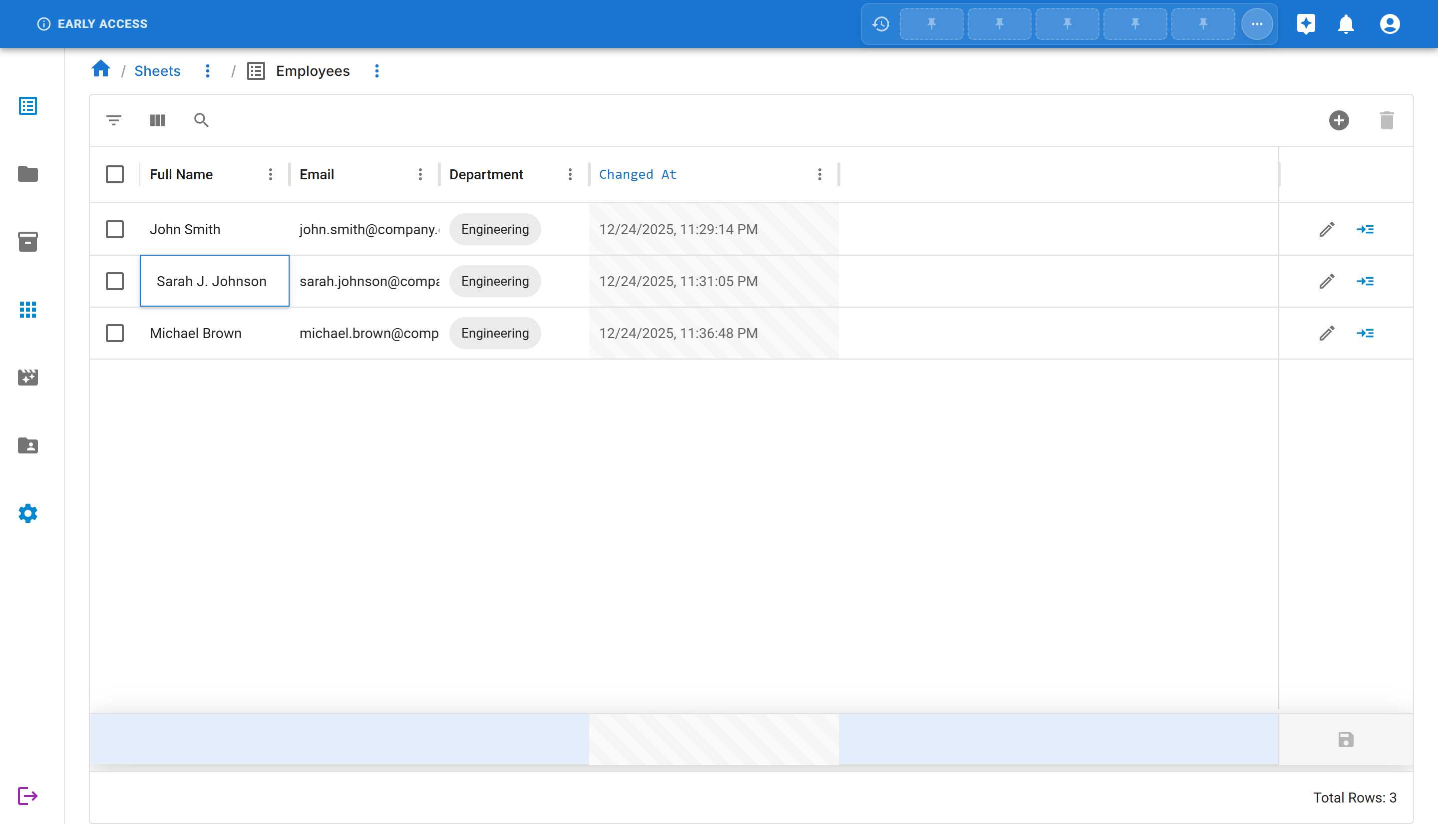1438x824 pixels.
Task: Open the Department column options menu
Action: [x=570, y=174]
